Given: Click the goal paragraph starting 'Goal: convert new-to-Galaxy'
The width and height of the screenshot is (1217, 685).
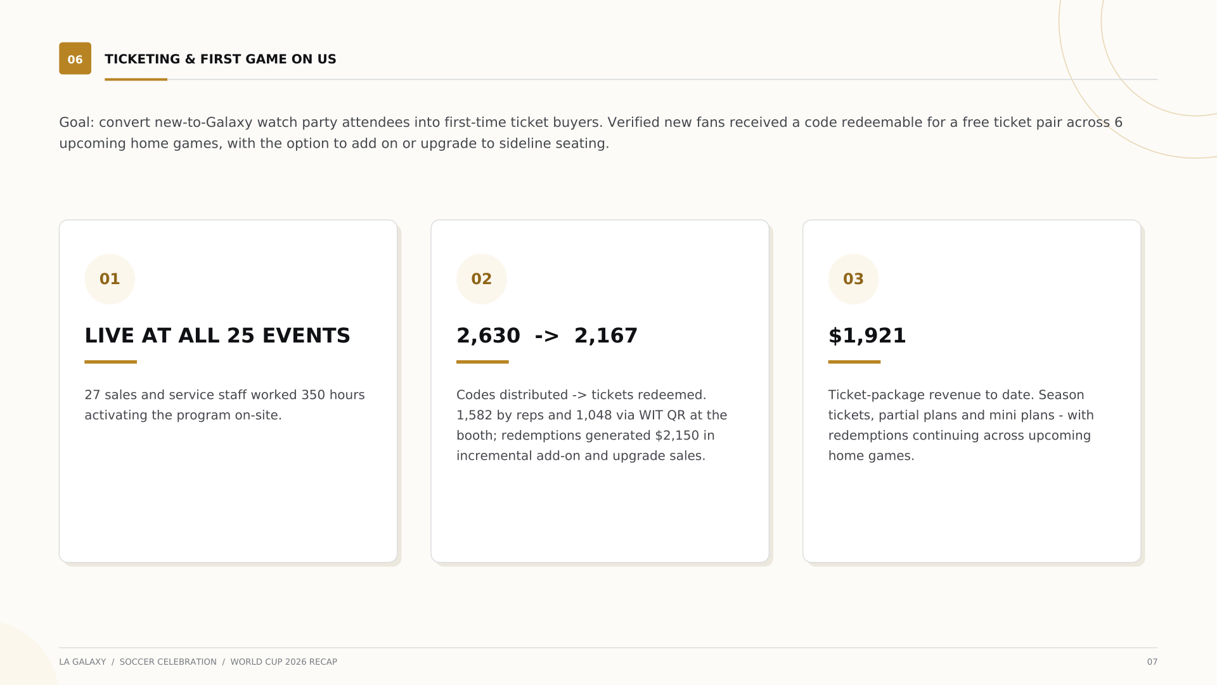Looking at the screenshot, I should [591, 133].
